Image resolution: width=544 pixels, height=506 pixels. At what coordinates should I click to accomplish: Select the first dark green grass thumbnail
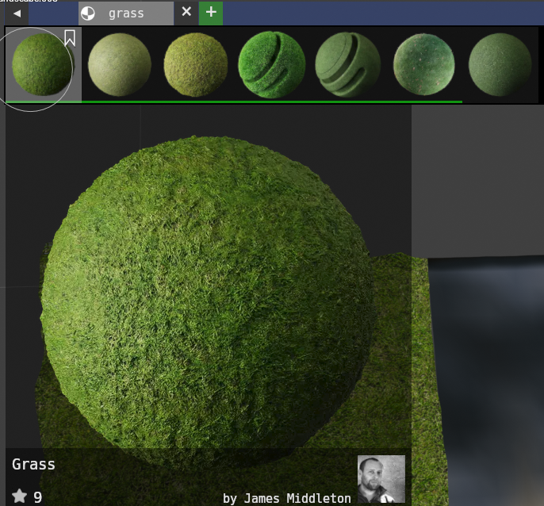click(x=41, y=65)
